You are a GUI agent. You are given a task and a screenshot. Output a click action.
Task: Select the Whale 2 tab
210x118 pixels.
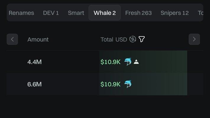coord(105,13)
